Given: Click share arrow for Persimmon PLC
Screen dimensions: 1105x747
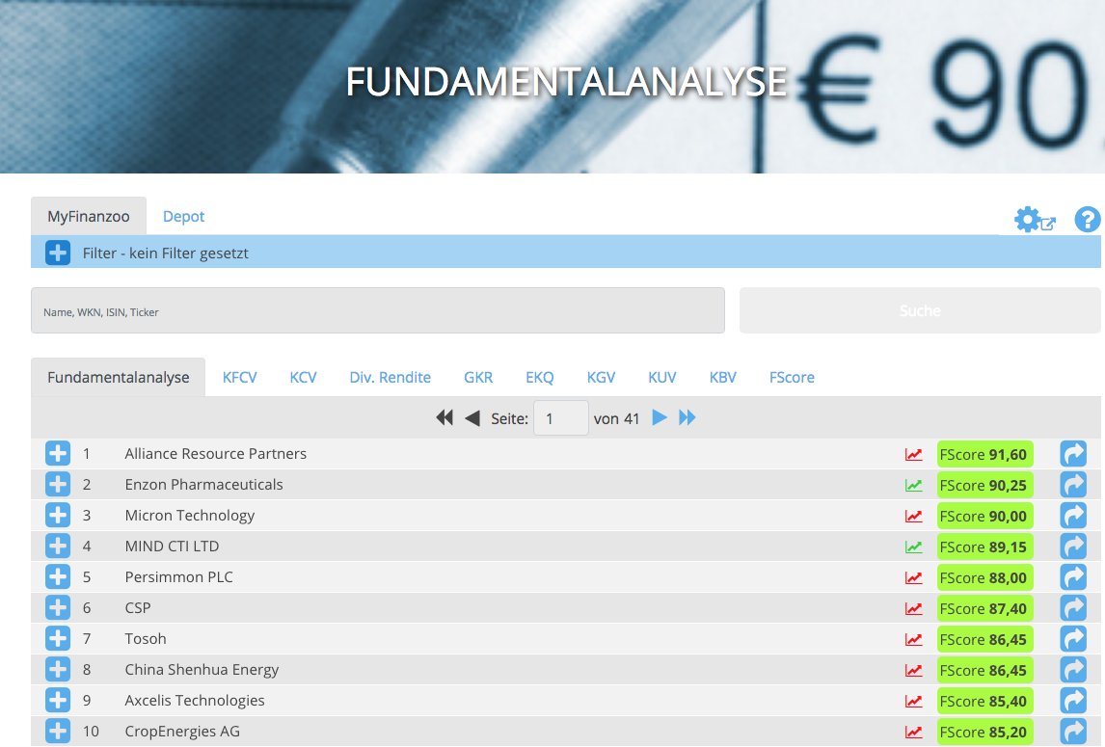Looking at the screenshot, I should pos(1073,577).
